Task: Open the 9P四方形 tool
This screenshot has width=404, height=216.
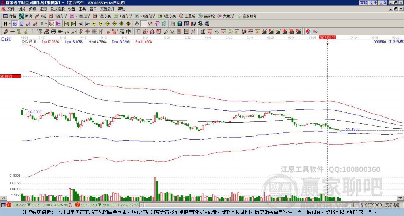Action: pyautogui.click(x=80, y=16)
